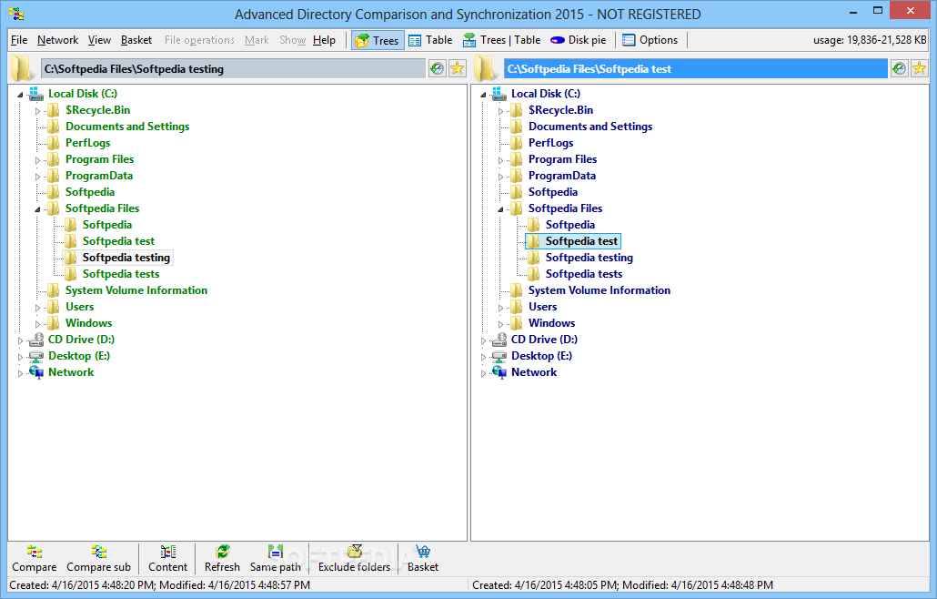Show the Disk pie chart
The width and height of the screenshot is (937, 599).
coord(578,40)
